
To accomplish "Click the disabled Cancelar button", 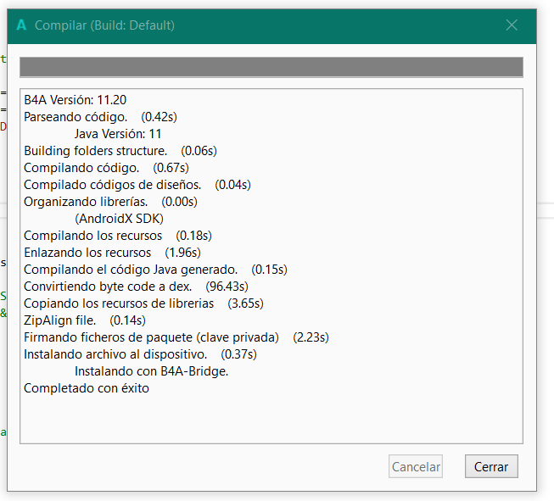I will [x=416, y=466].
